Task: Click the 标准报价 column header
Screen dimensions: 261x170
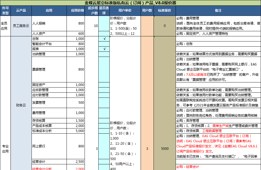Action: (x=165, y=11)
